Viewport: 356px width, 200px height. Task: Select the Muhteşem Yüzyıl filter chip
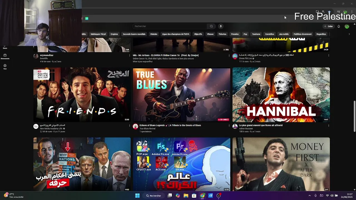pos(98,34)
